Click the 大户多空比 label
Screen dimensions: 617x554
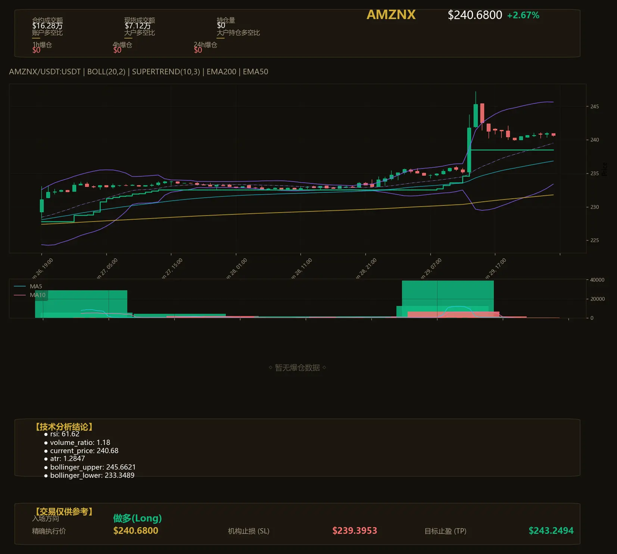(140, 33)
